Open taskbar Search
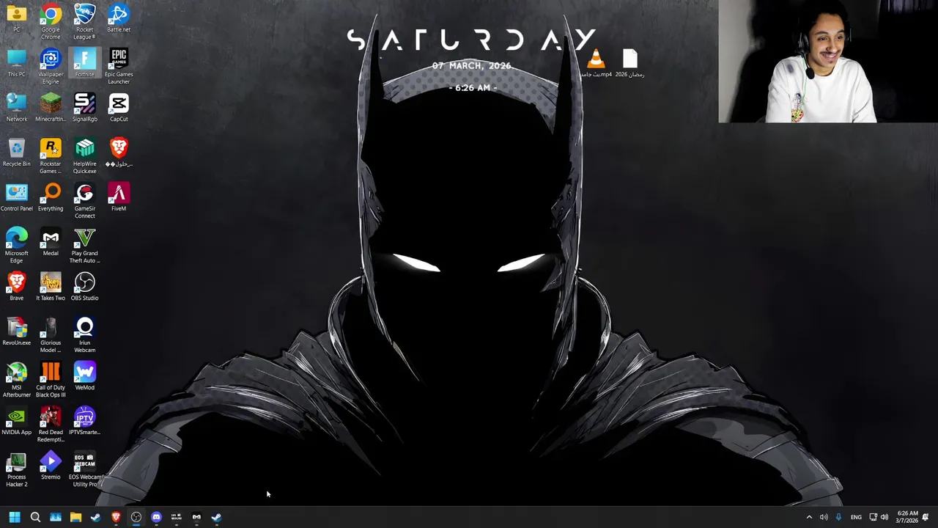 pyautogui.click(x=35, y=517)
